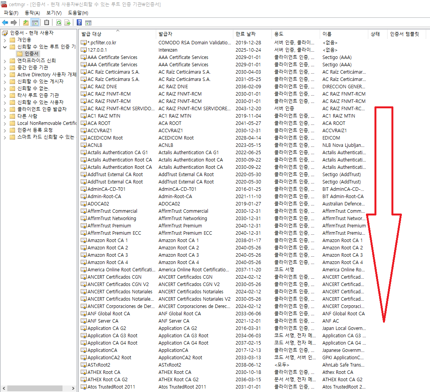This screenshot has width=430, height=392.
Task: Collapse 신뢰할 수 있는 루트 인증 기관 node
Action: pos(5,47)
